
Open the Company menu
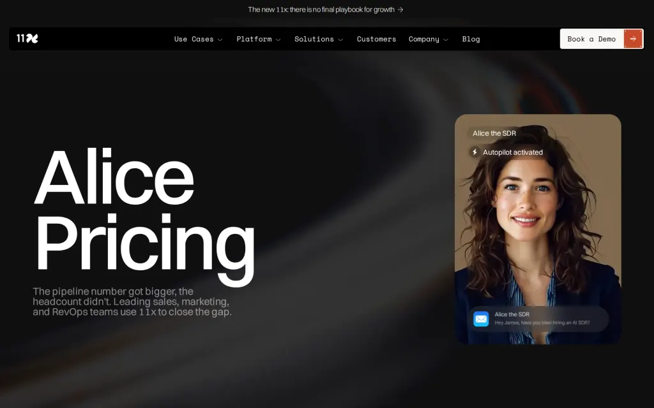pos(429,39)
